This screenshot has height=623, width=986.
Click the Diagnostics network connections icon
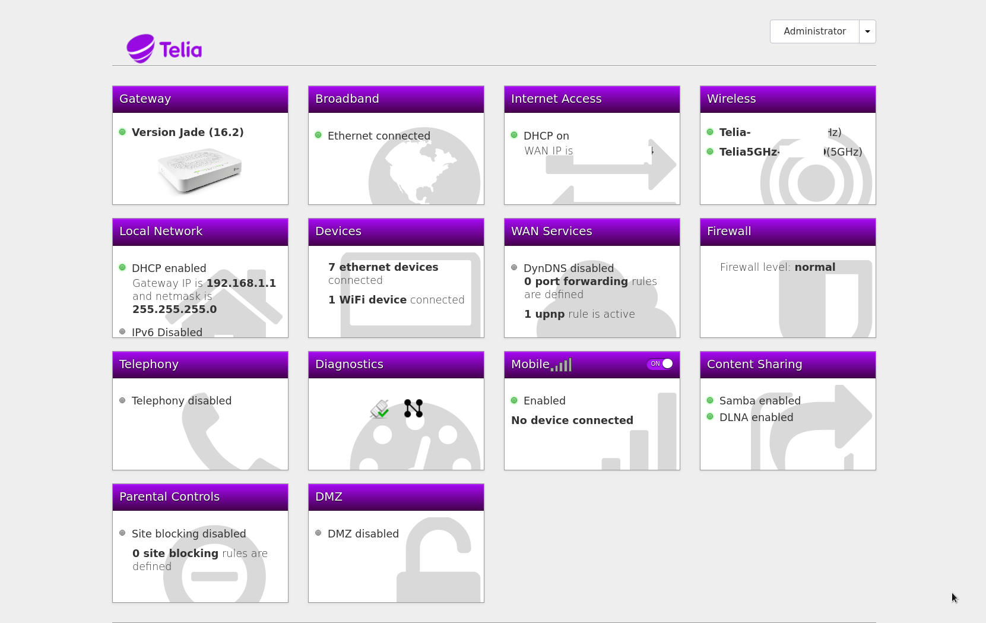[x=414, y=408]
